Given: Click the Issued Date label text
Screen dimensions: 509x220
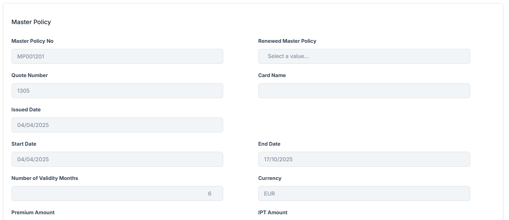Looking at the screenshot, I should (x=26, y=110).
